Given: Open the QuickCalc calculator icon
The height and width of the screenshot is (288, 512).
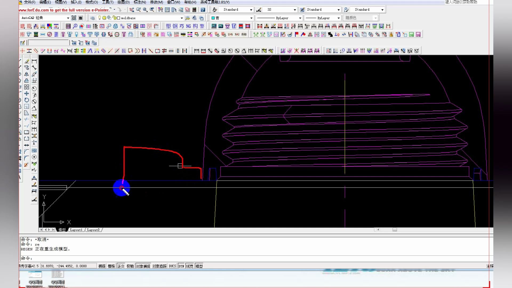Looking at the screenshot, I should (194, 10).
